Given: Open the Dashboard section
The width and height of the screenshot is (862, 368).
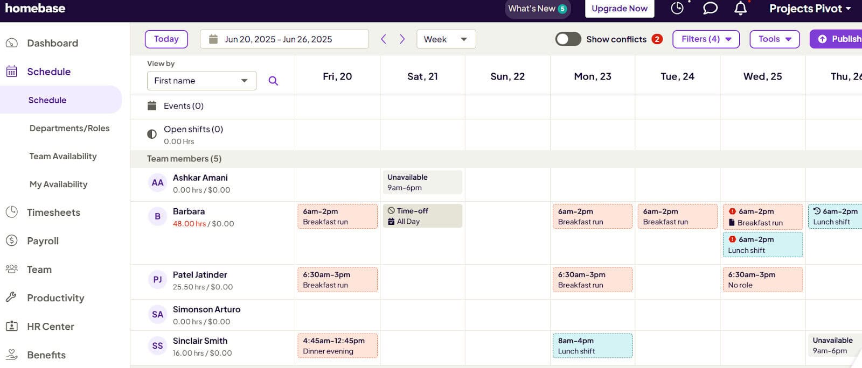Looking at the screenshot, I should (x=52, y=43).
